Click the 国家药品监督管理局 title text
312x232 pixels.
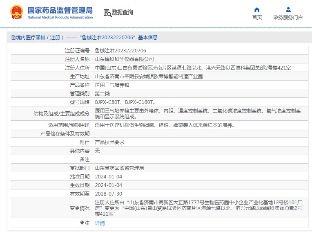60,10
